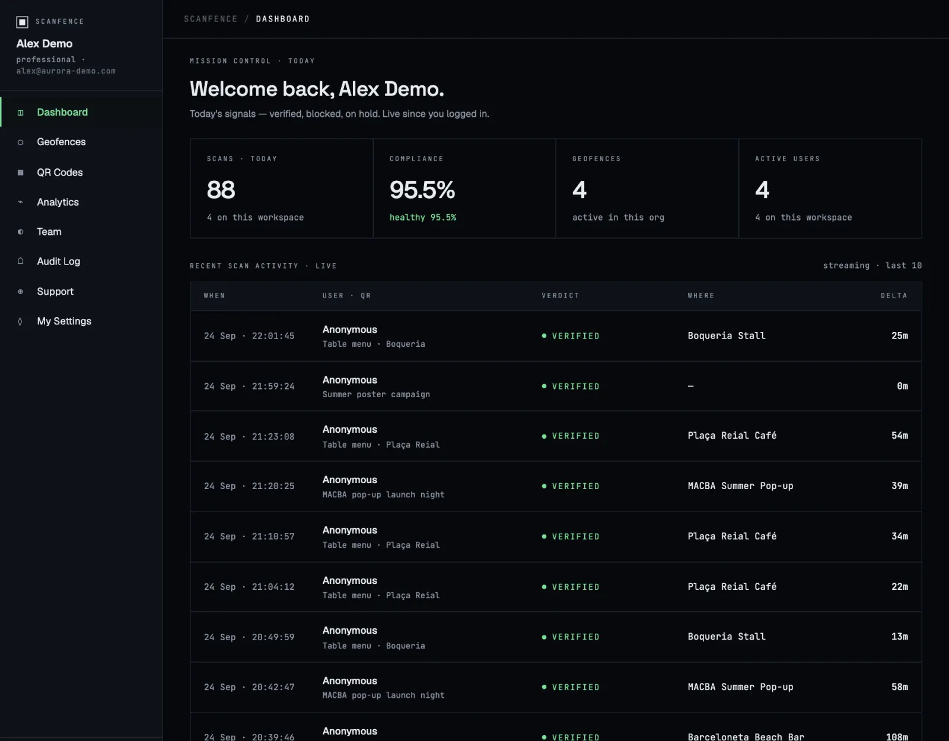Click VERIFIED verdict in 21:59:24 row

pos(571,387)
